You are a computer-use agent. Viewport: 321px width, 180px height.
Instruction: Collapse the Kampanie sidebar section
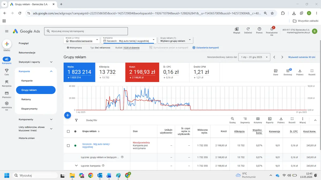(51, 71)
